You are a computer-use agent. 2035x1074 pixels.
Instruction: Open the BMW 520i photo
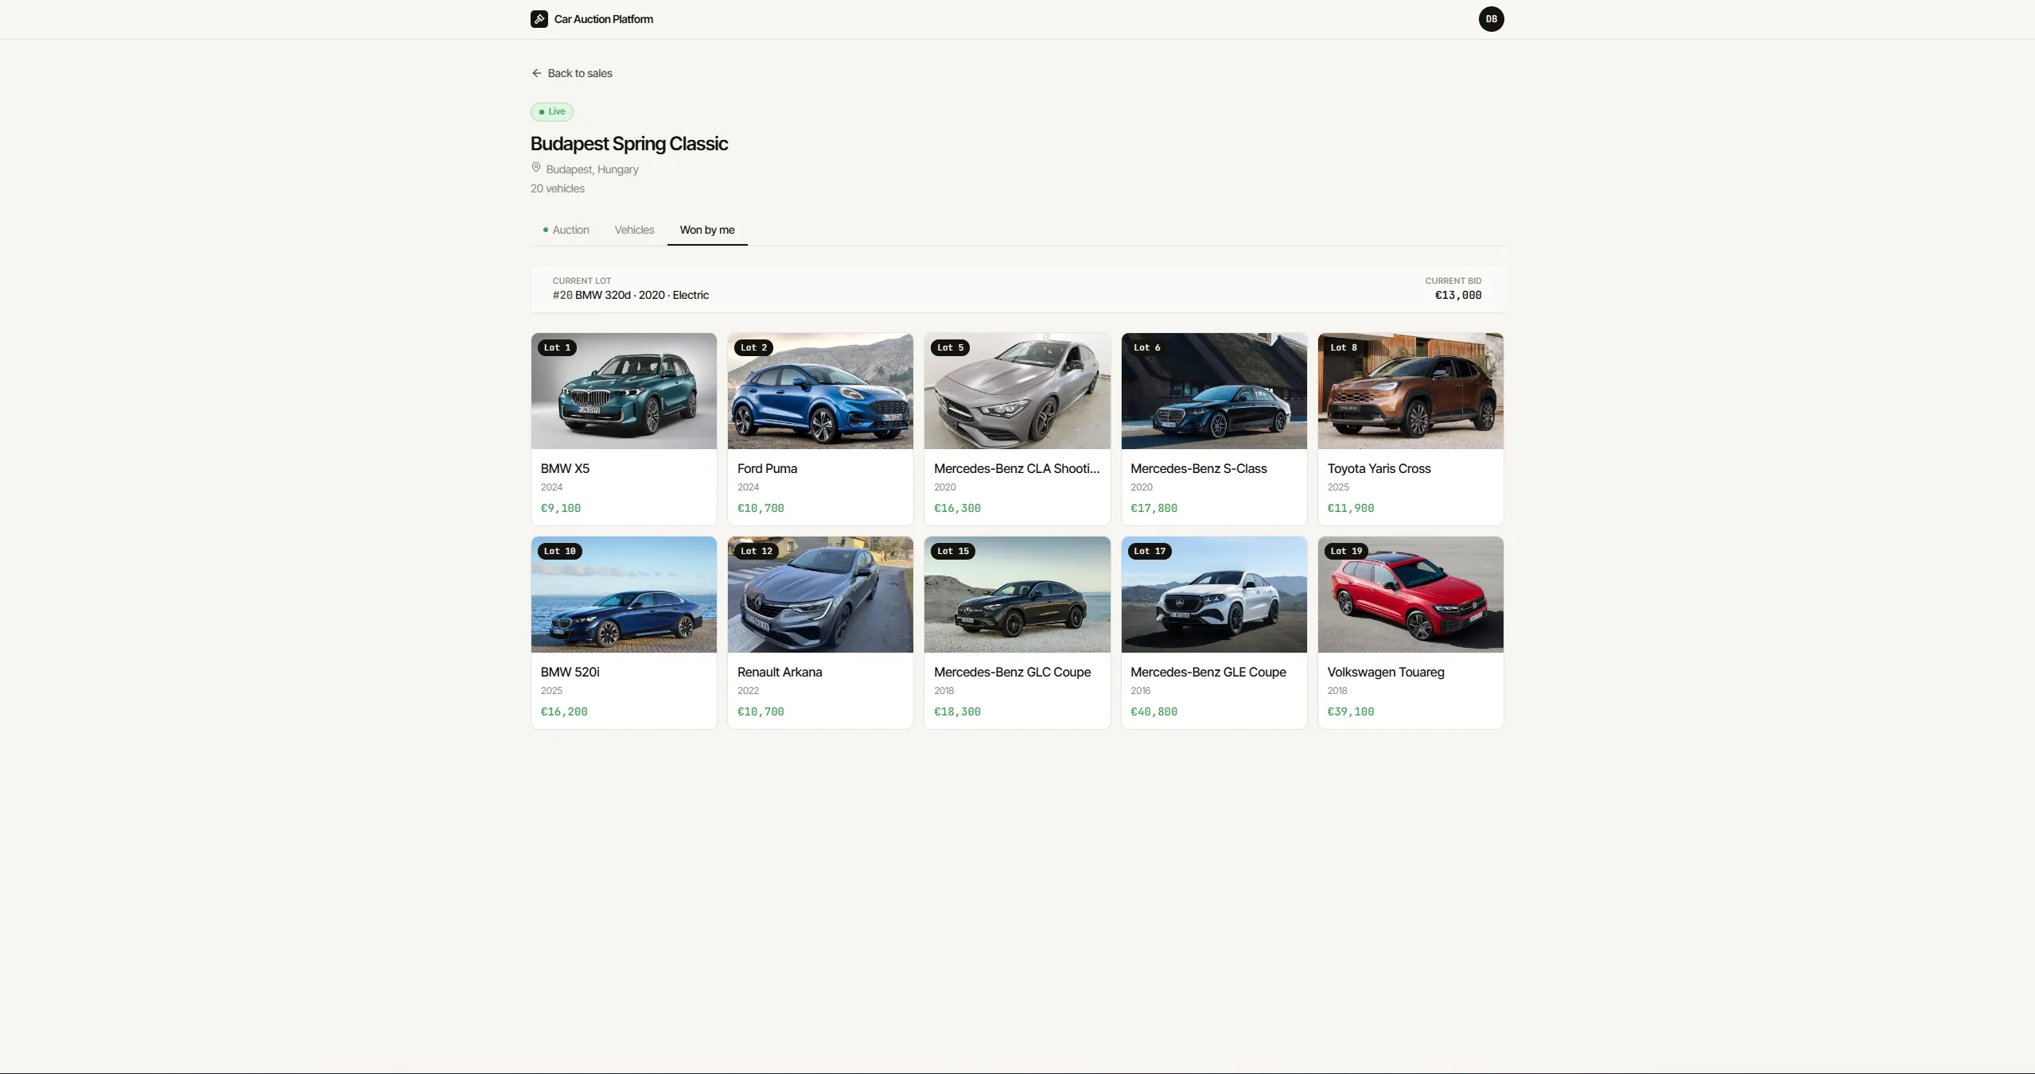coord(624,595)
